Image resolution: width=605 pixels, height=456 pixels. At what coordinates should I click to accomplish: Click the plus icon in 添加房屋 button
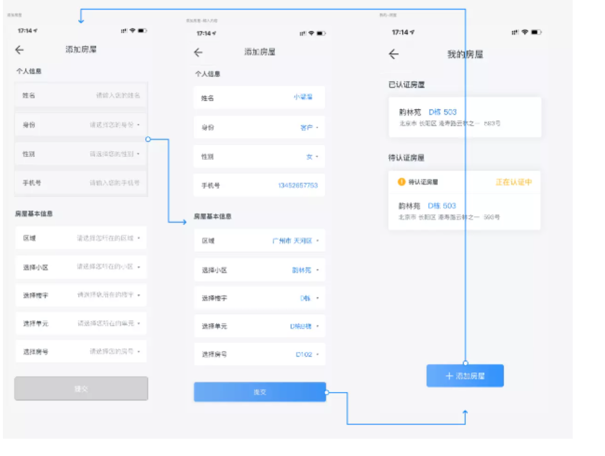pyautogui.click(x=449, y=376)
